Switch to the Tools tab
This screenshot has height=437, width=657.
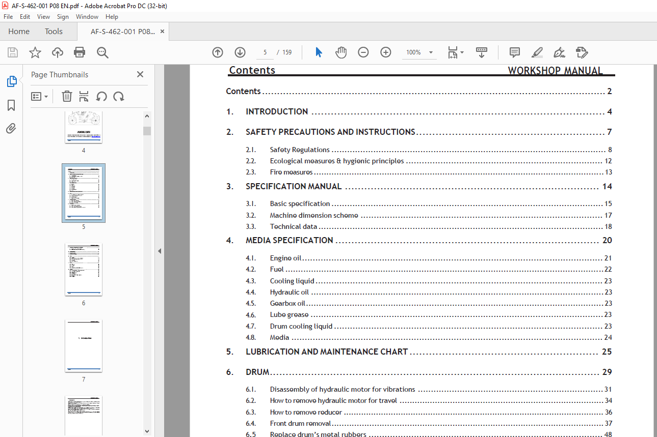[54, 32]
